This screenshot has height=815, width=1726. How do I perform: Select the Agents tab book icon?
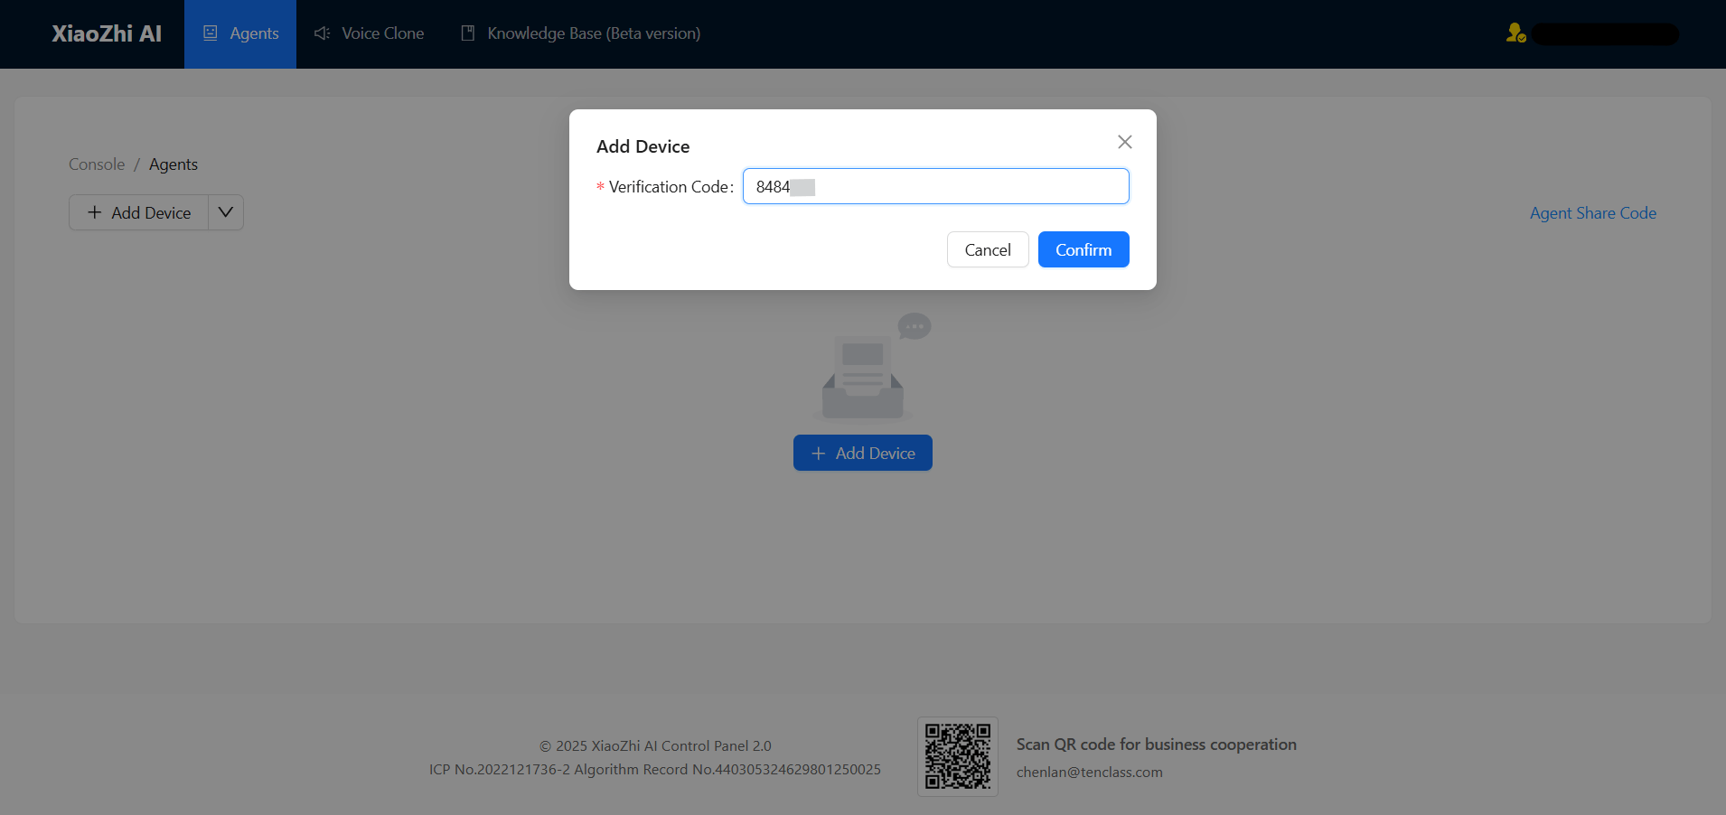[211, 33]
